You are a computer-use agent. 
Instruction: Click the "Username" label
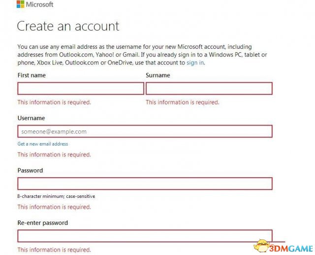[x=31, y=118]
